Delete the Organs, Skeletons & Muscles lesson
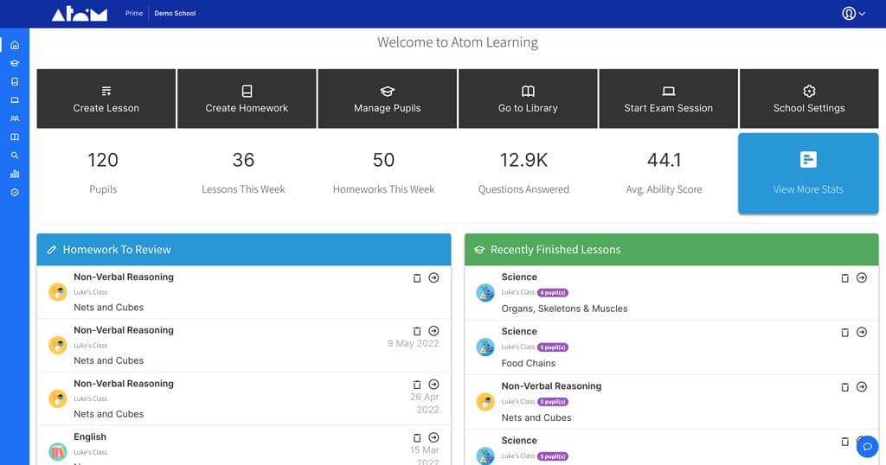886x465 pixels. (x=845, y=277)
